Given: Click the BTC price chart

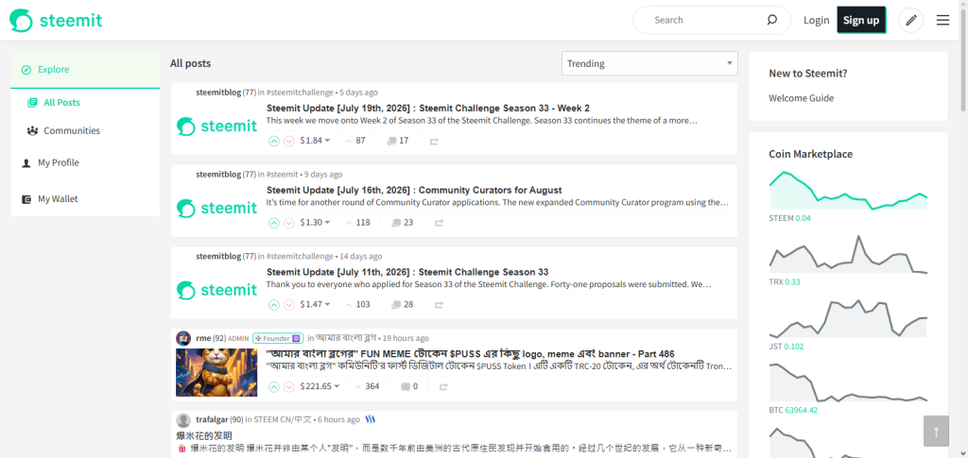Looking at the screenshot, I should point(848,382).
